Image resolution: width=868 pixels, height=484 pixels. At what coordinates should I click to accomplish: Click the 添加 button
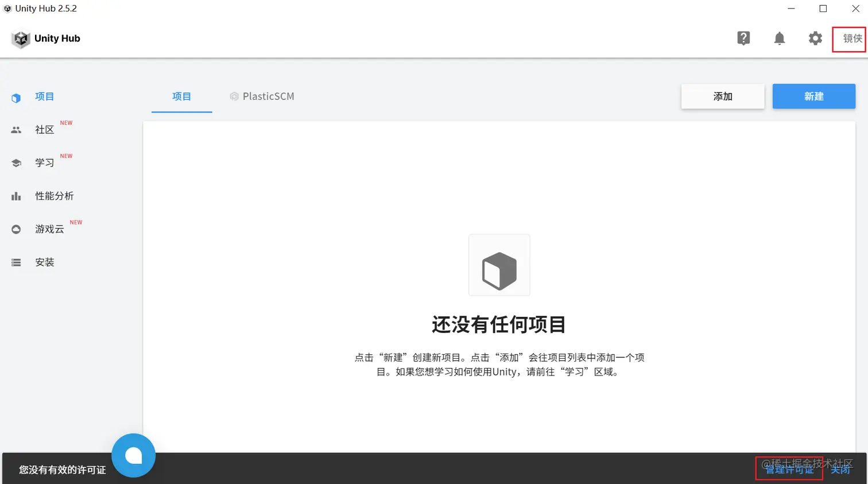click(723, 96)
